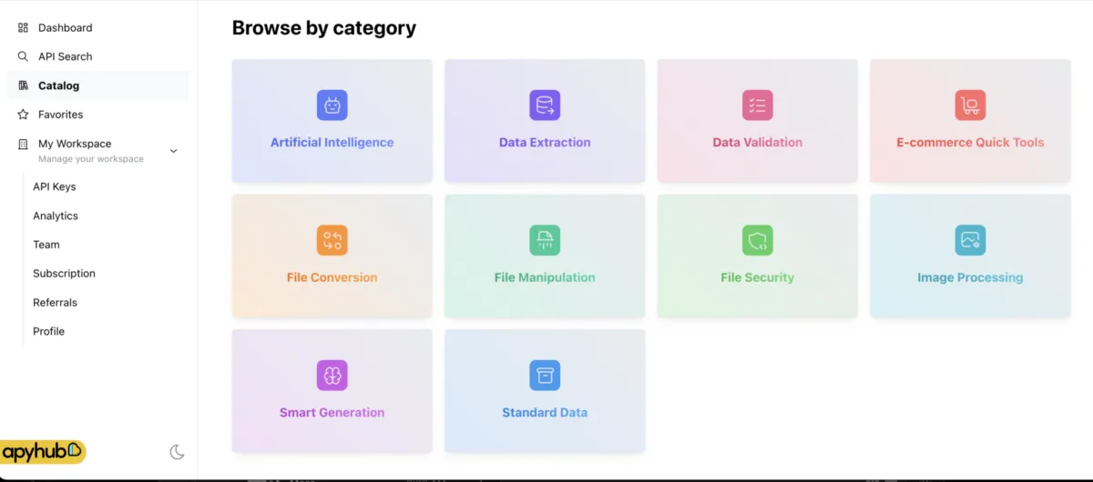Image resolution: width=1093 pixels, height=482 pixels.
Task: Click the Artificial Intelligence robot icon
Action: (x=332, y=105)
